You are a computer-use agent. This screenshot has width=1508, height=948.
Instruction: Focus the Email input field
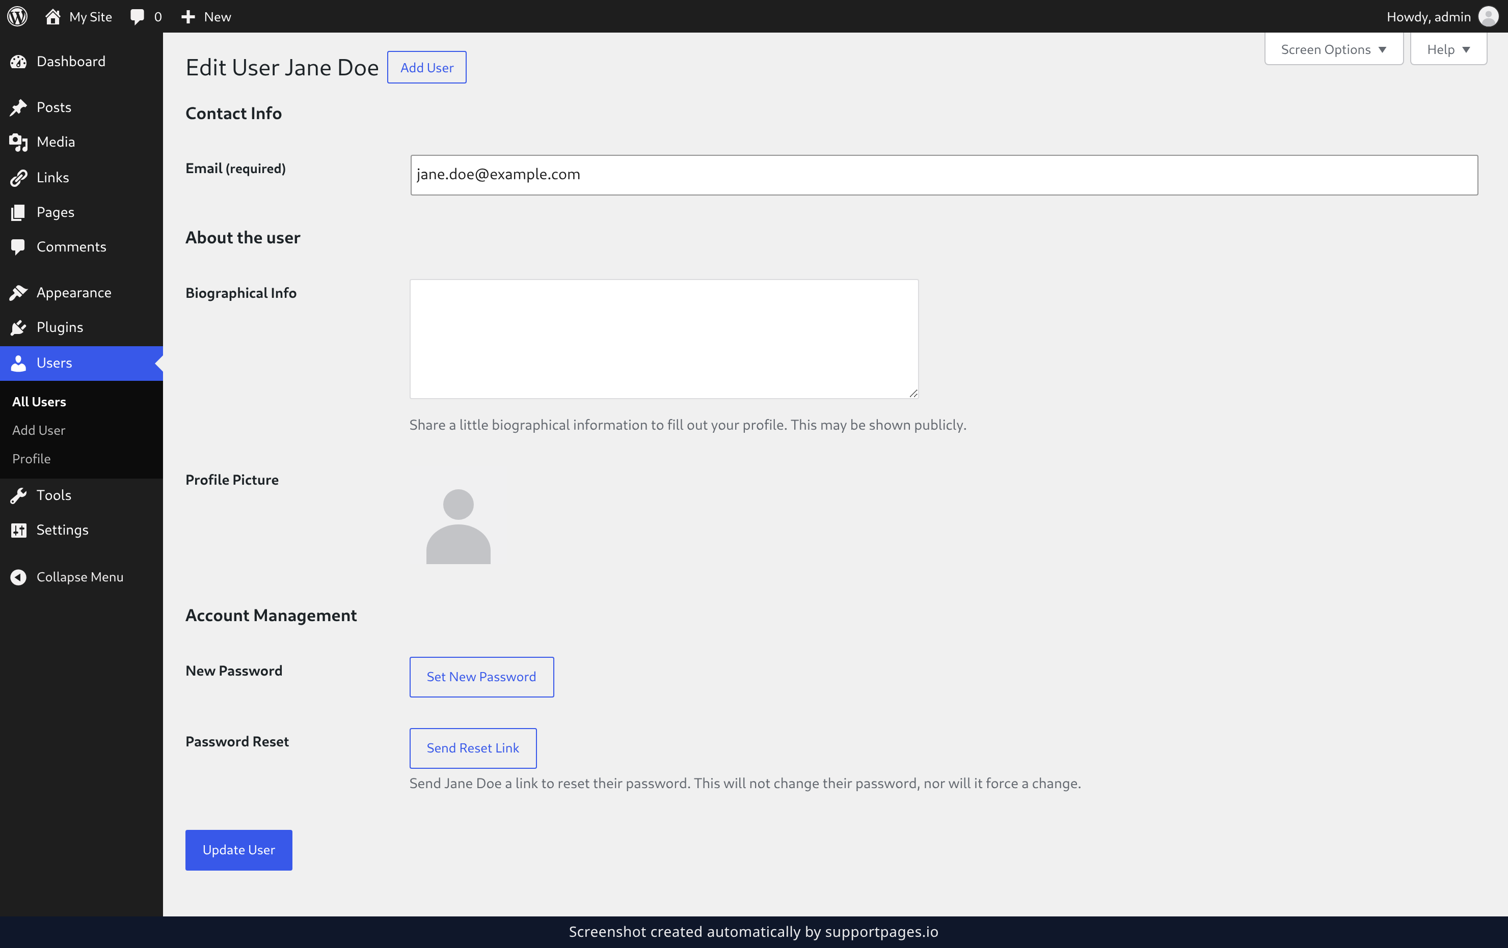click(x=944, y=175)
